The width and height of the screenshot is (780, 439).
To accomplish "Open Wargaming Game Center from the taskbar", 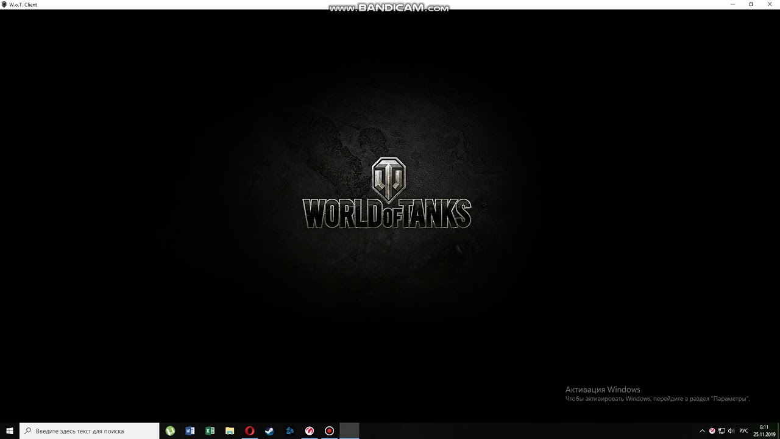I will [x=310, y=431].
